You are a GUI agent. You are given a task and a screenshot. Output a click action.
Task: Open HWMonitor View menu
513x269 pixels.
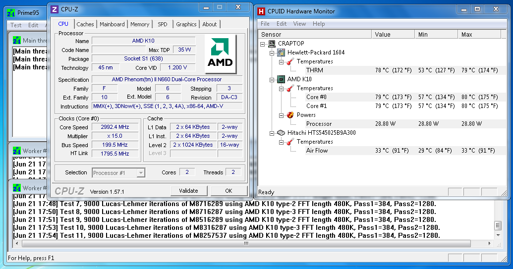tap(299, 24)
